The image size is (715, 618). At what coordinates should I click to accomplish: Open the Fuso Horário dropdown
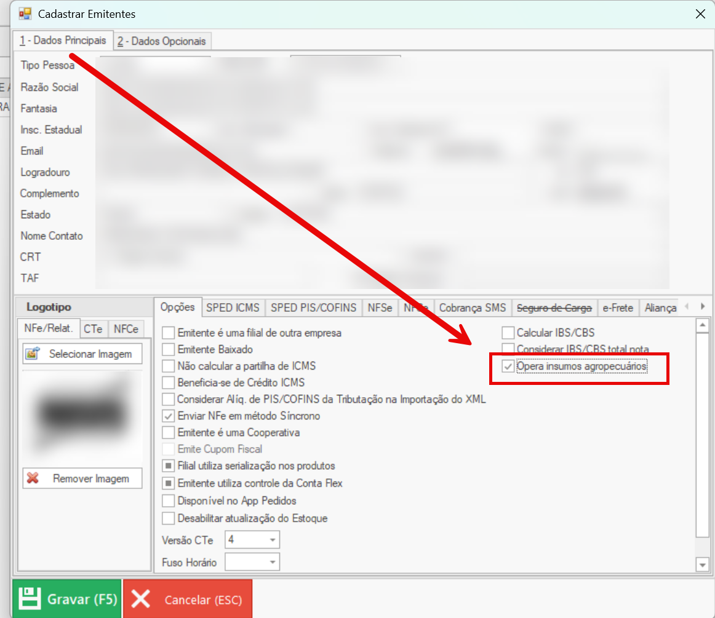coord(272,562)
